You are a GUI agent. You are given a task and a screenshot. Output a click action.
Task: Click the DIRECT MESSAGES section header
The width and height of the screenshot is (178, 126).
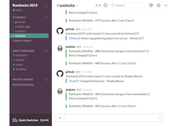click(23, 51)
